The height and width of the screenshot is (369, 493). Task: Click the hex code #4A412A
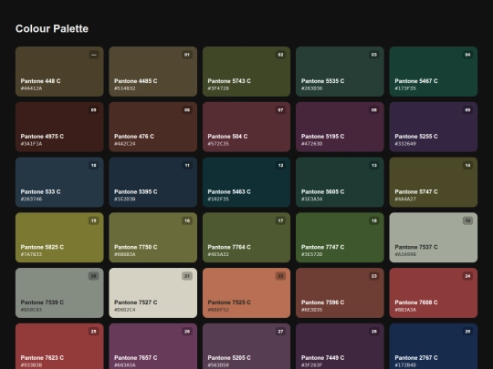click(x=31, y=88)
